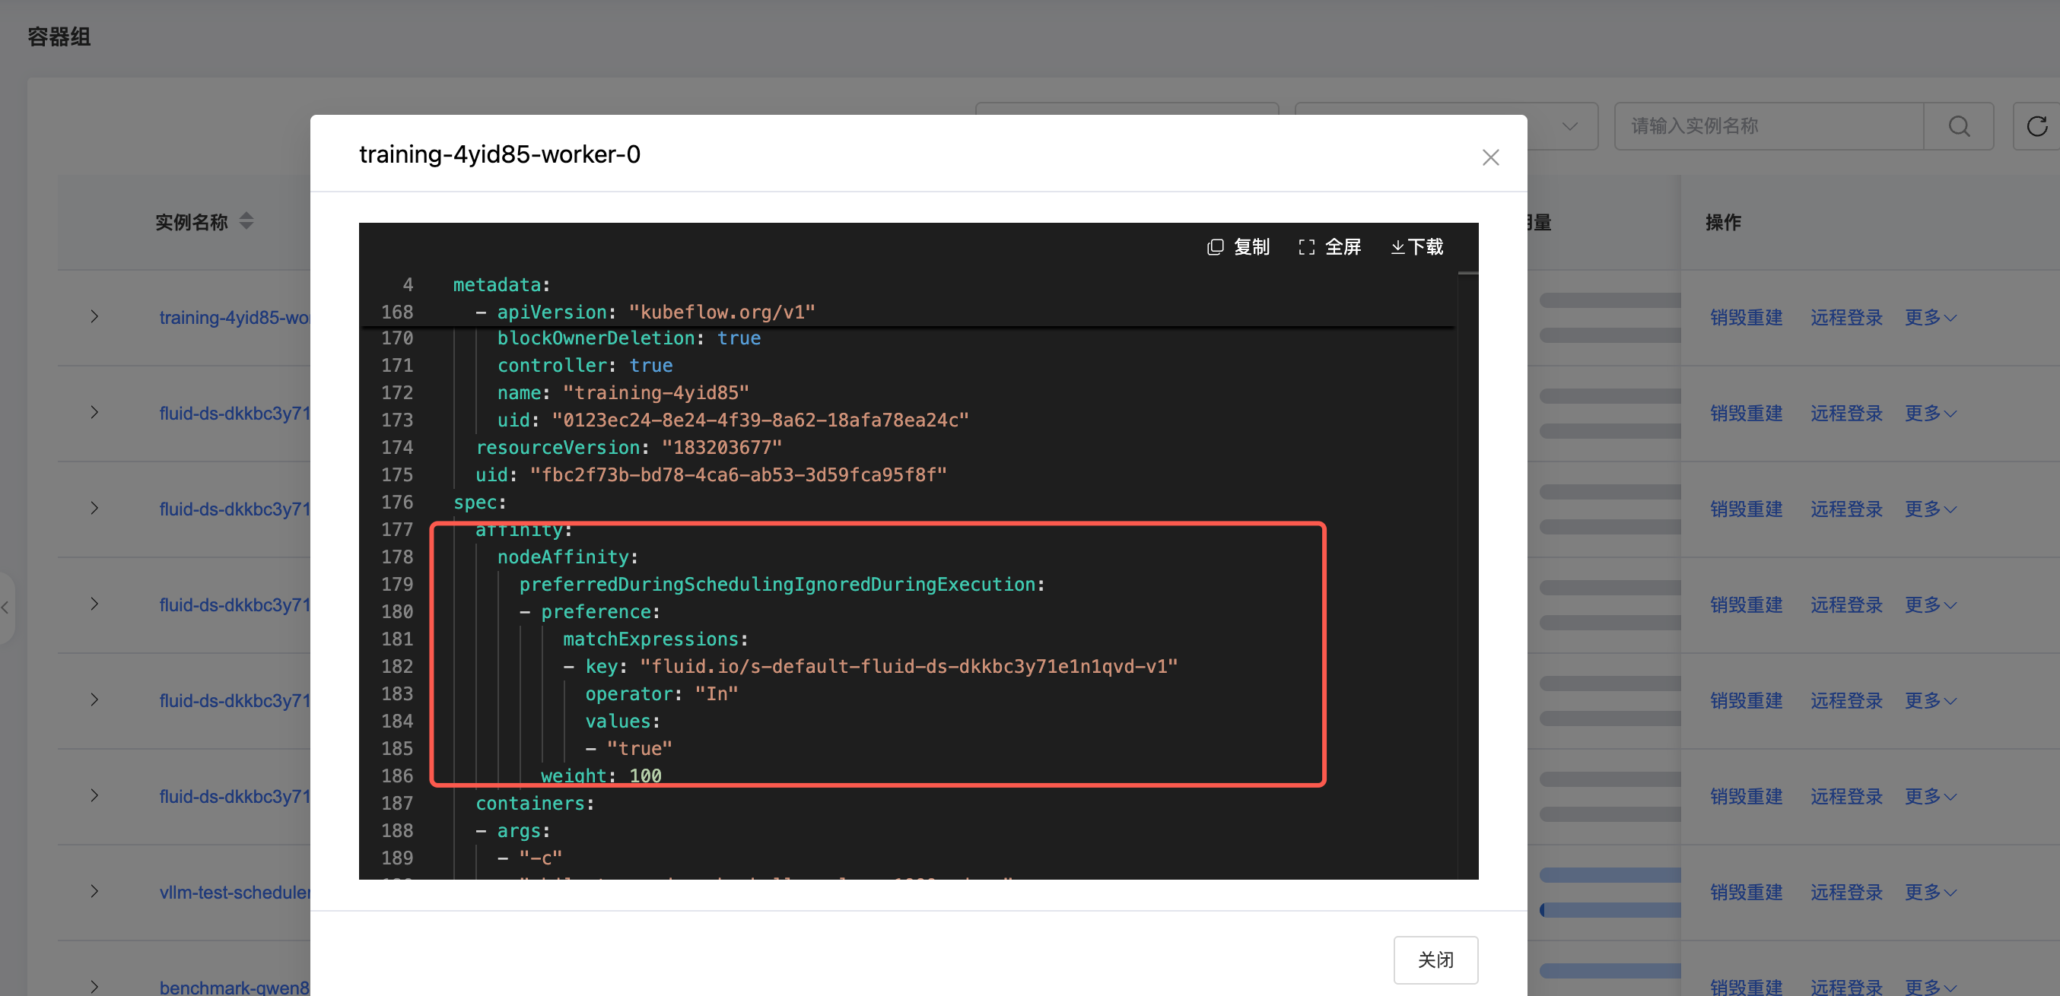Close the training-4yid85-worker-0 dialog with the X icon
This screenshot has width=2060, height=996.
pyautogui.click(x=1489, y=157)
